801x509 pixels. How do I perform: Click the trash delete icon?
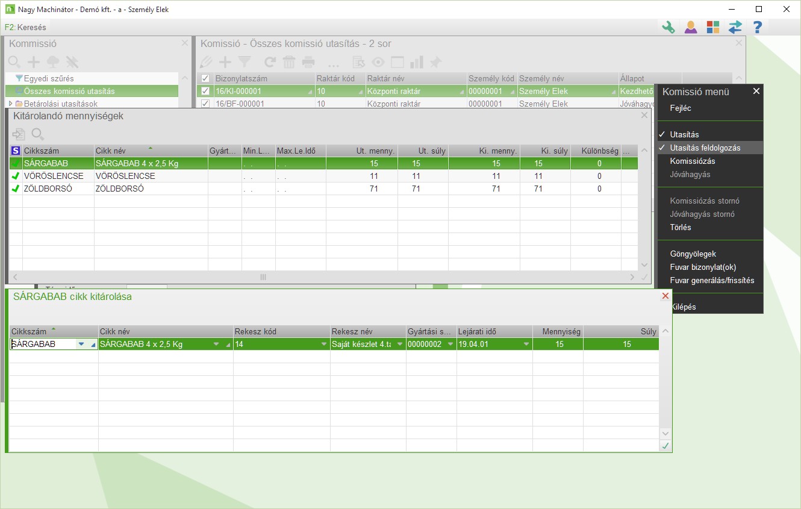point(289,61)
